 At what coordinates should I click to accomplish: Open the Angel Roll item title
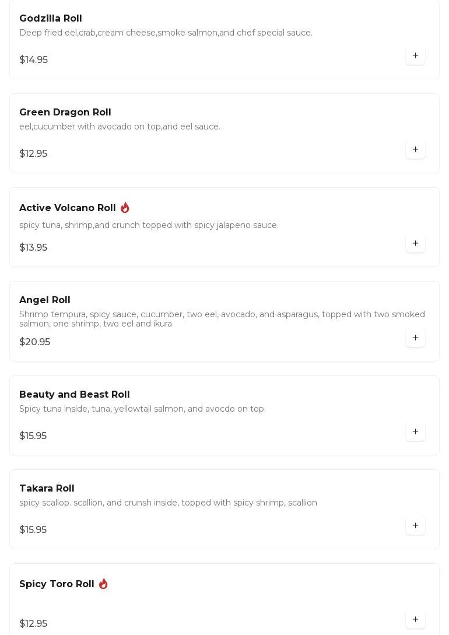tap(45, 300)
